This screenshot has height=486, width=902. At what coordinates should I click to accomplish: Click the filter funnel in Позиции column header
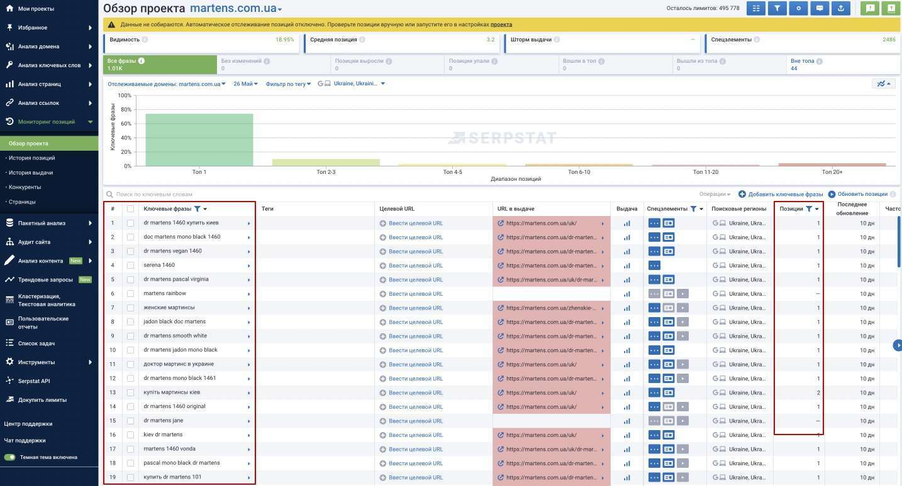pyautogui.click(x=809, y=209)
